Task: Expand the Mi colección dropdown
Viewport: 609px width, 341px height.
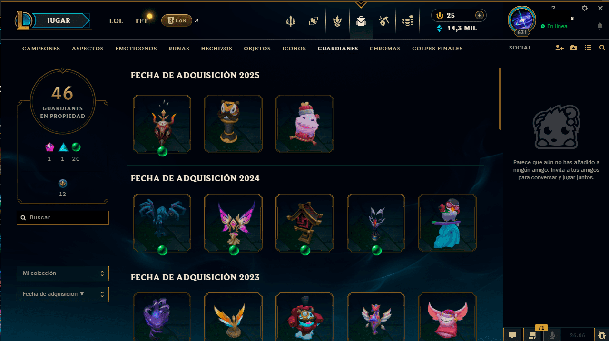Action: click(63, 273)
